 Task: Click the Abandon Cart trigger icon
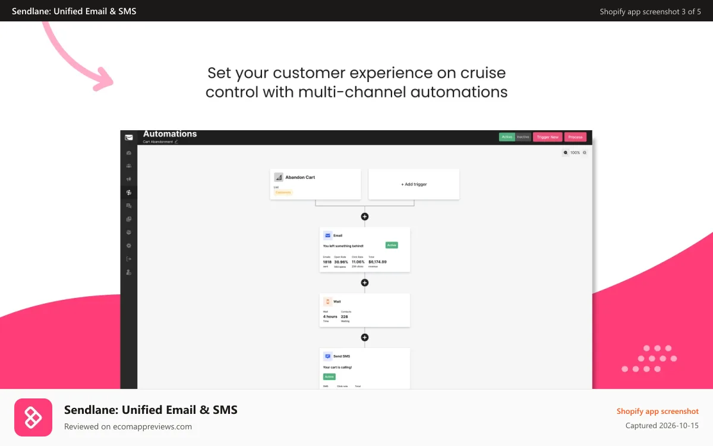278,177
